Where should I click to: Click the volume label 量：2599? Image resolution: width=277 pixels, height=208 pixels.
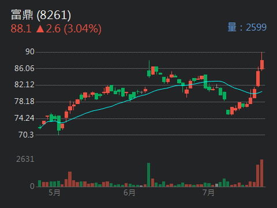point(247,27)
